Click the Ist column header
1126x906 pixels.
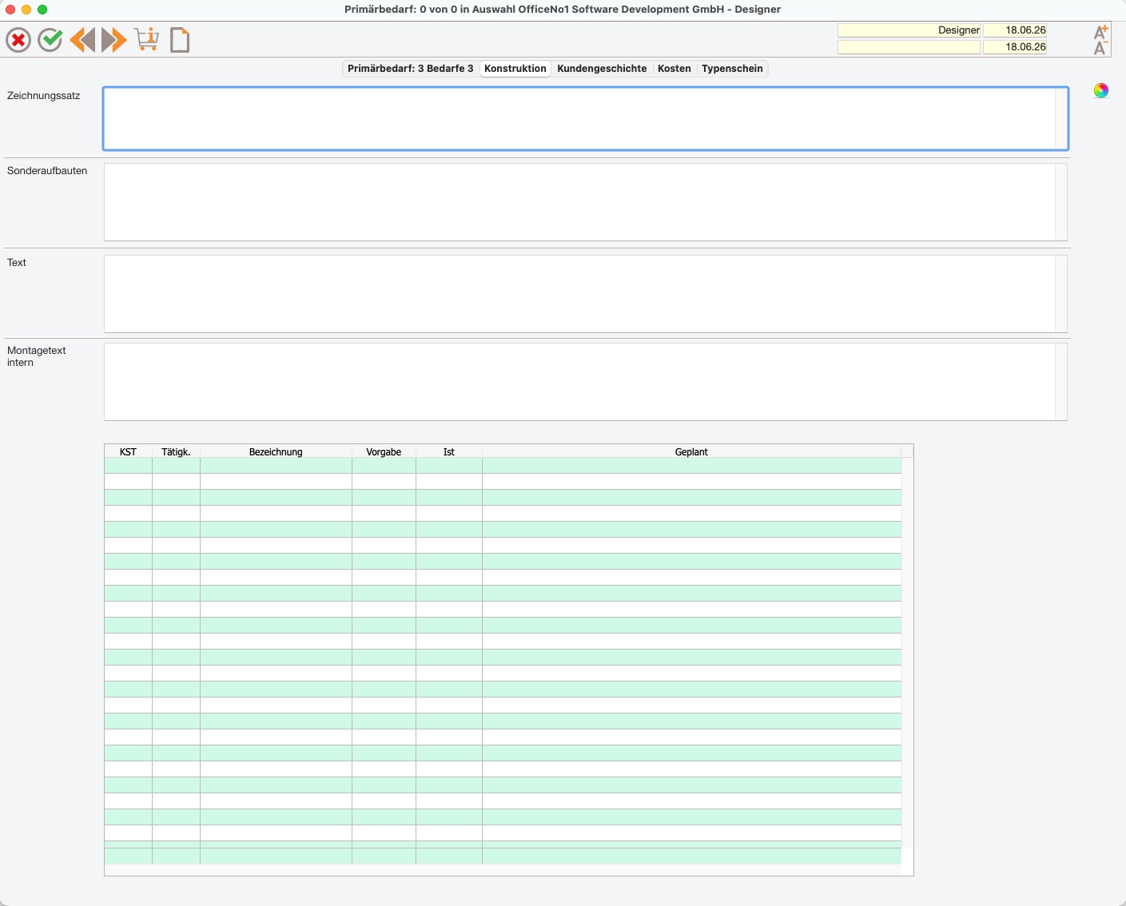[449, 452]
